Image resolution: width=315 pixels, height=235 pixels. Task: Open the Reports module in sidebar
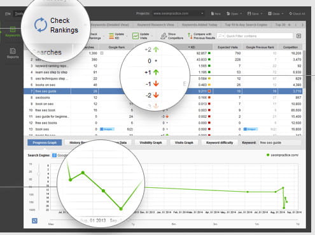tap(13, 53)
